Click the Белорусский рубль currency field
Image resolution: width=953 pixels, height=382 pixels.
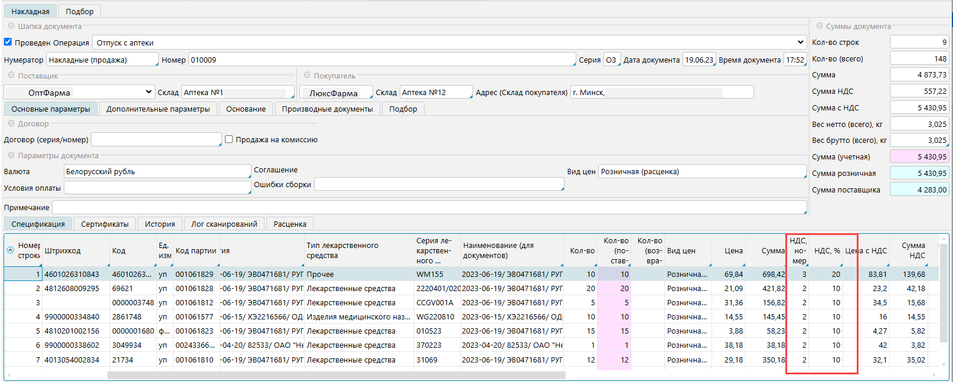pos(156,171)
